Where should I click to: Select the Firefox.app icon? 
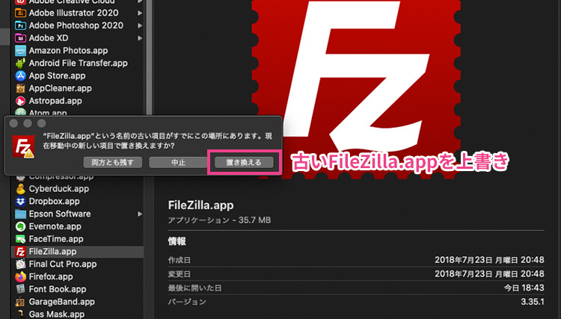click(x=20, y=276)
